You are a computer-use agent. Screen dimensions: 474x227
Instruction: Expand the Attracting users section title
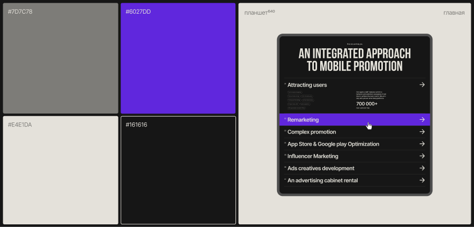307,85
